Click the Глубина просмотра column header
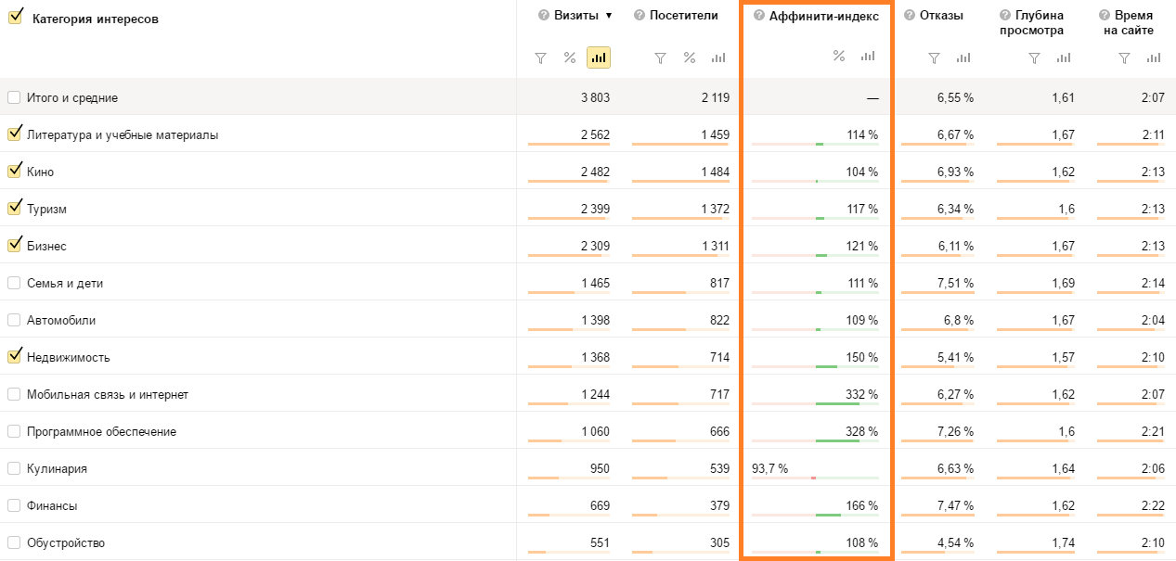 (x=1031, y=23)
